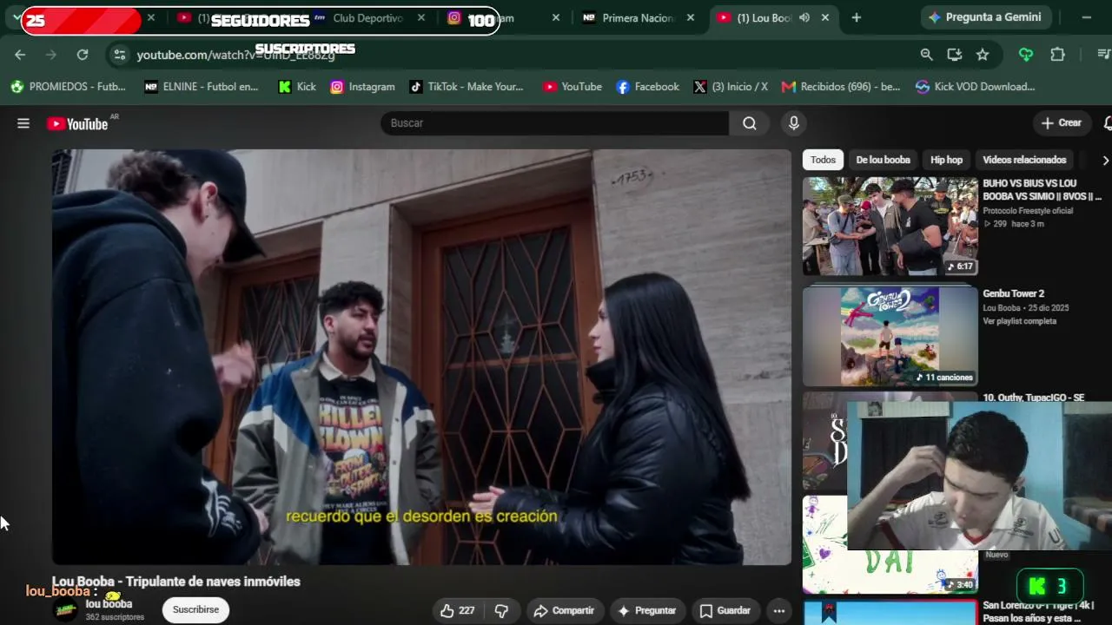
Task: Start voice search with the microphone icon
Action: click(x=793, y=123)
